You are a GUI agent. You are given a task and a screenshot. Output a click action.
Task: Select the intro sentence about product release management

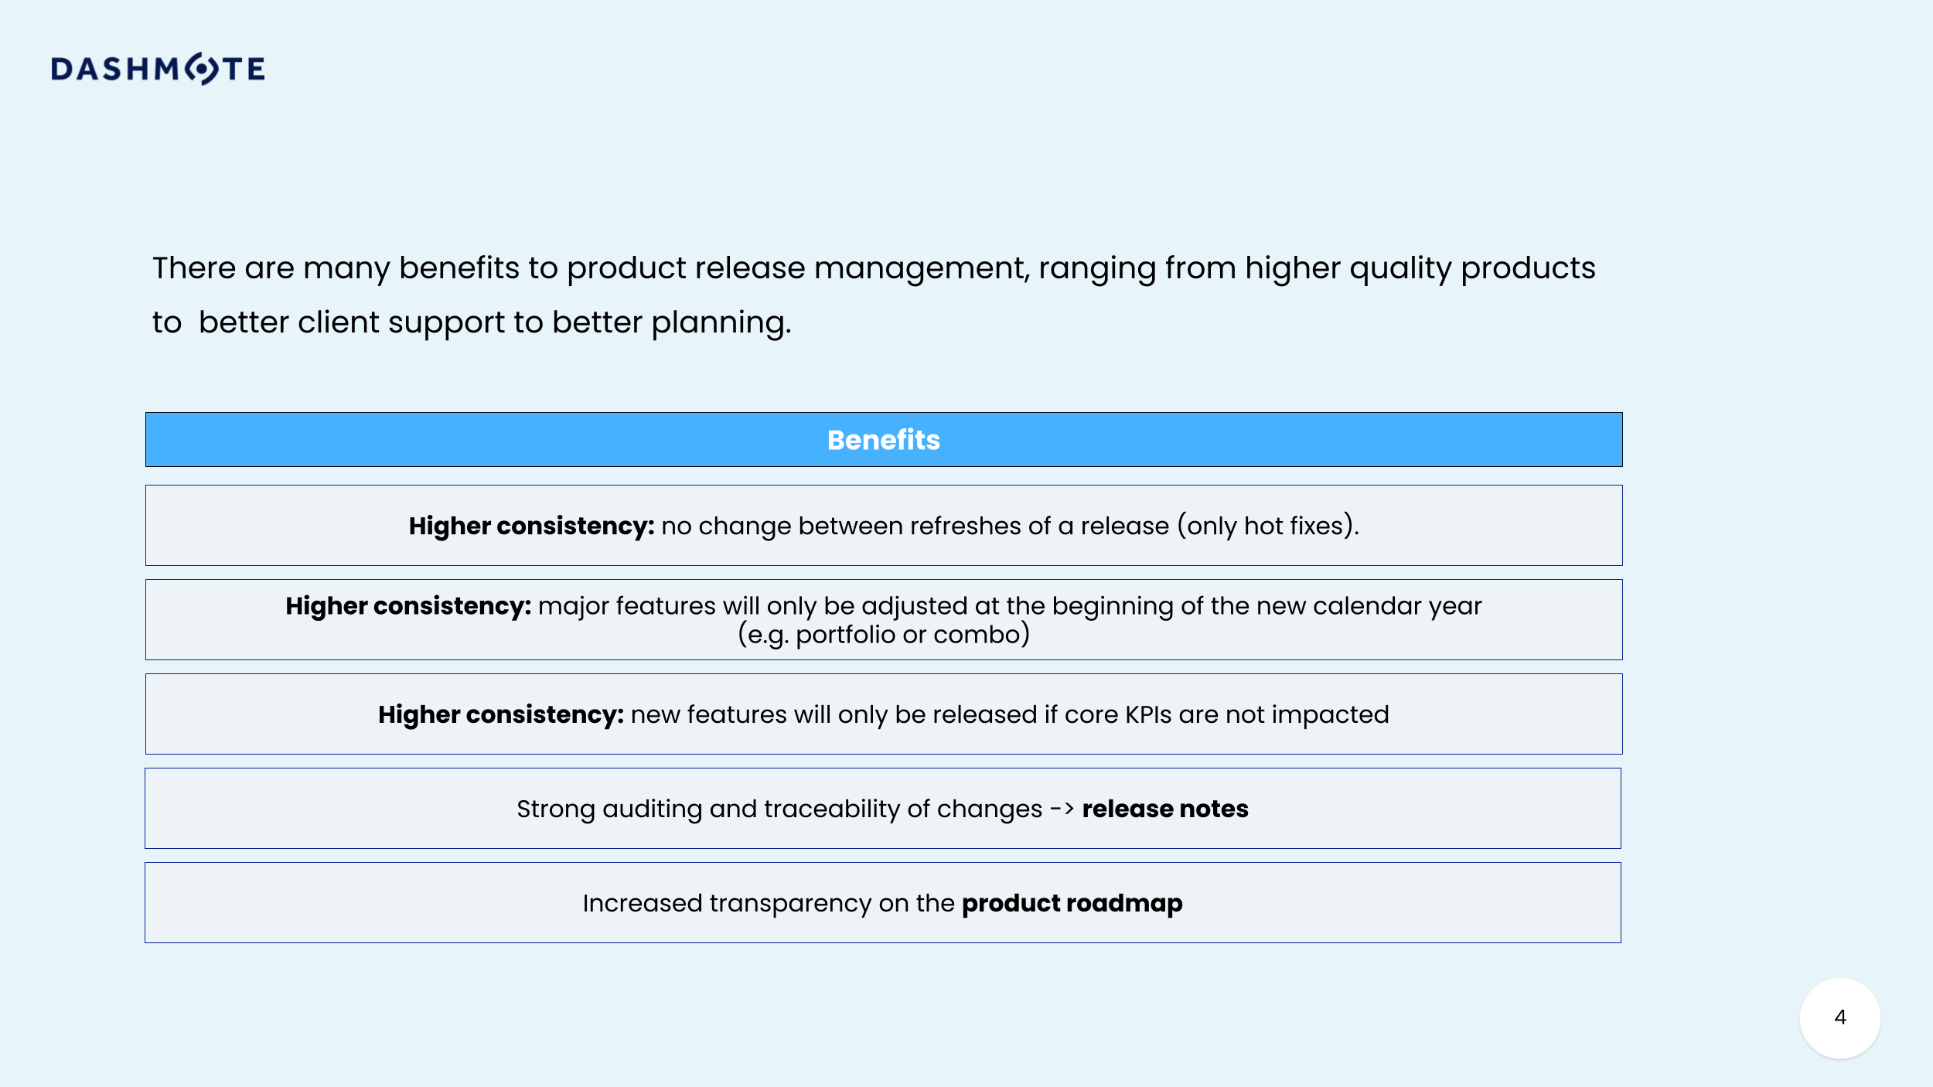pyautogui.click(x=874, y=268)
